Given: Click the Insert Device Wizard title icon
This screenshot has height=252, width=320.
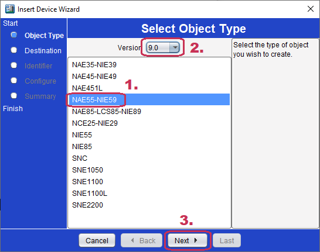Looking at the screenshot, I should point(10,9).
